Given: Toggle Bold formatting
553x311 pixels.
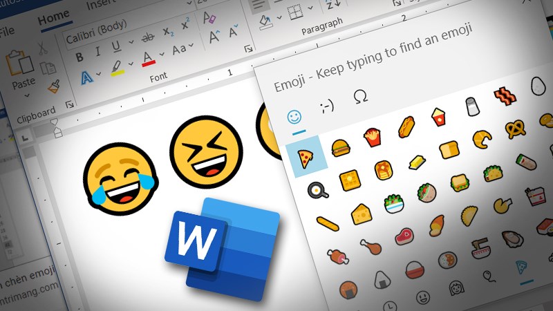Looking at the screenshot, I should point(79,57).
